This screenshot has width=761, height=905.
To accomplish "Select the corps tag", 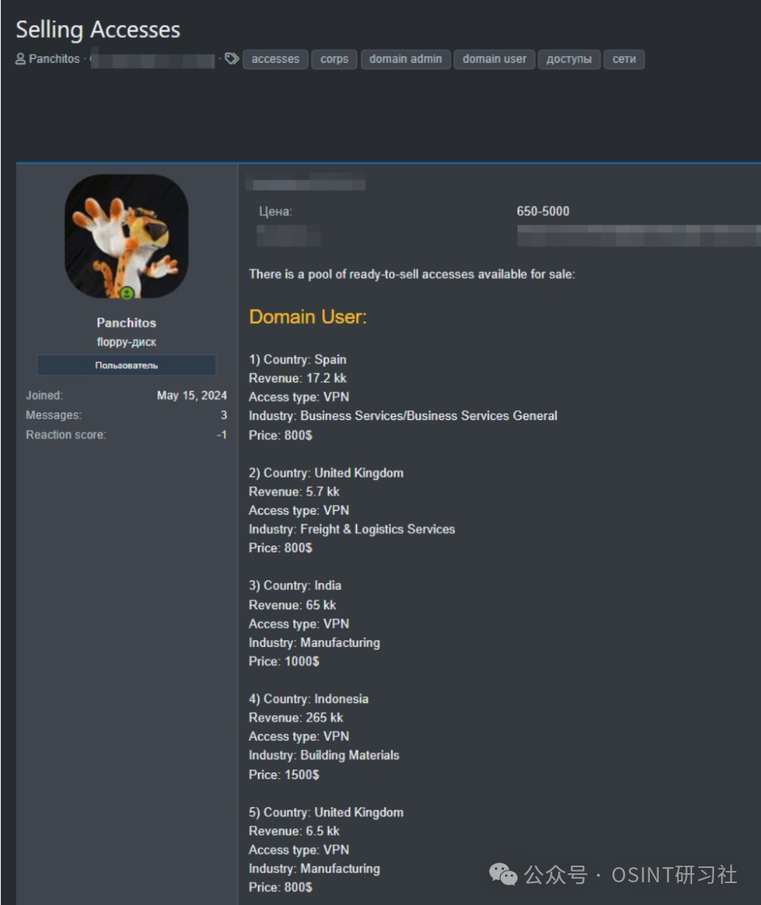I will (x=334, y=59).
